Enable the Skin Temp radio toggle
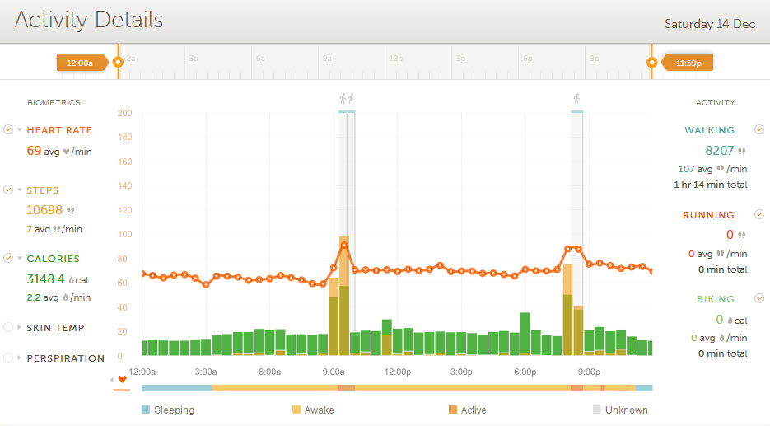 [8, 328]
